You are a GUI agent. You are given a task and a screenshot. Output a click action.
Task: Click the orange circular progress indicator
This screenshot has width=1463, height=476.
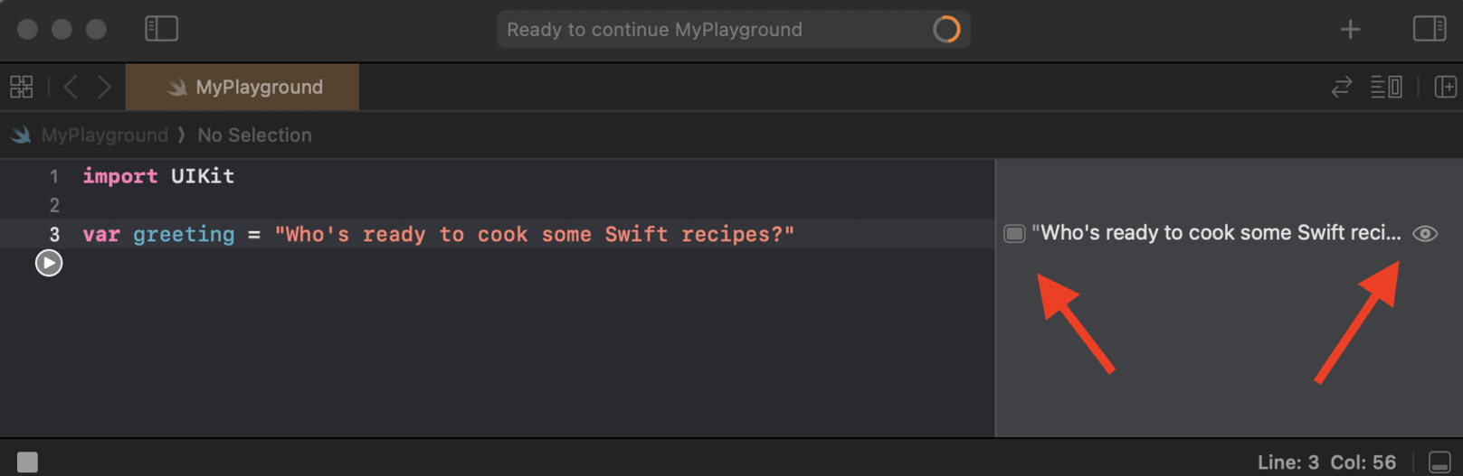click(x=946, y=30)
